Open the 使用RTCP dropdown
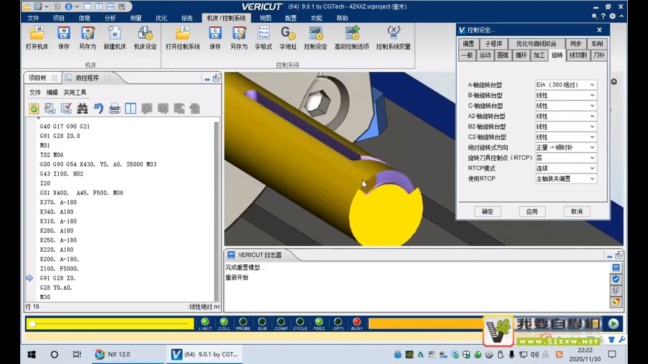648x364 pixels. tap(566, 178)
